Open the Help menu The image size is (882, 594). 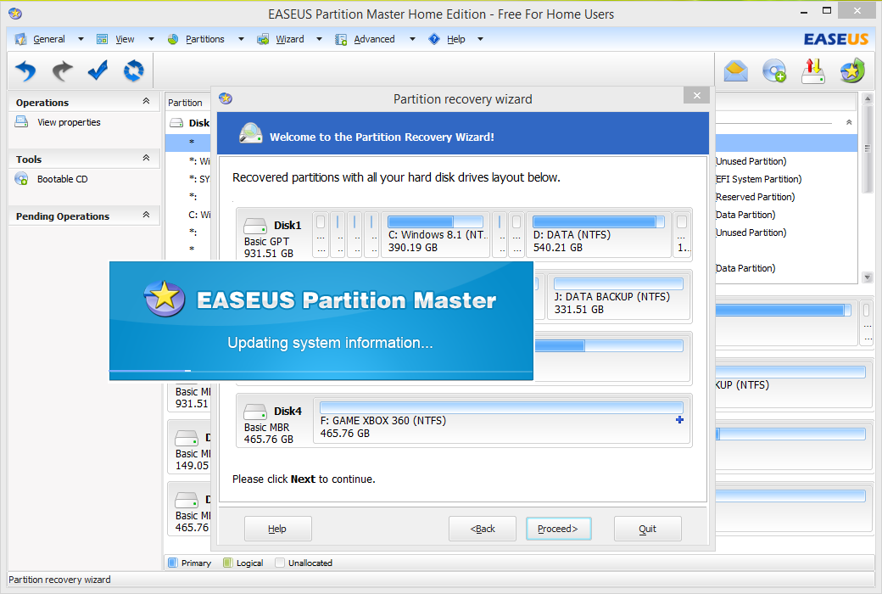[x=456, y=39]
